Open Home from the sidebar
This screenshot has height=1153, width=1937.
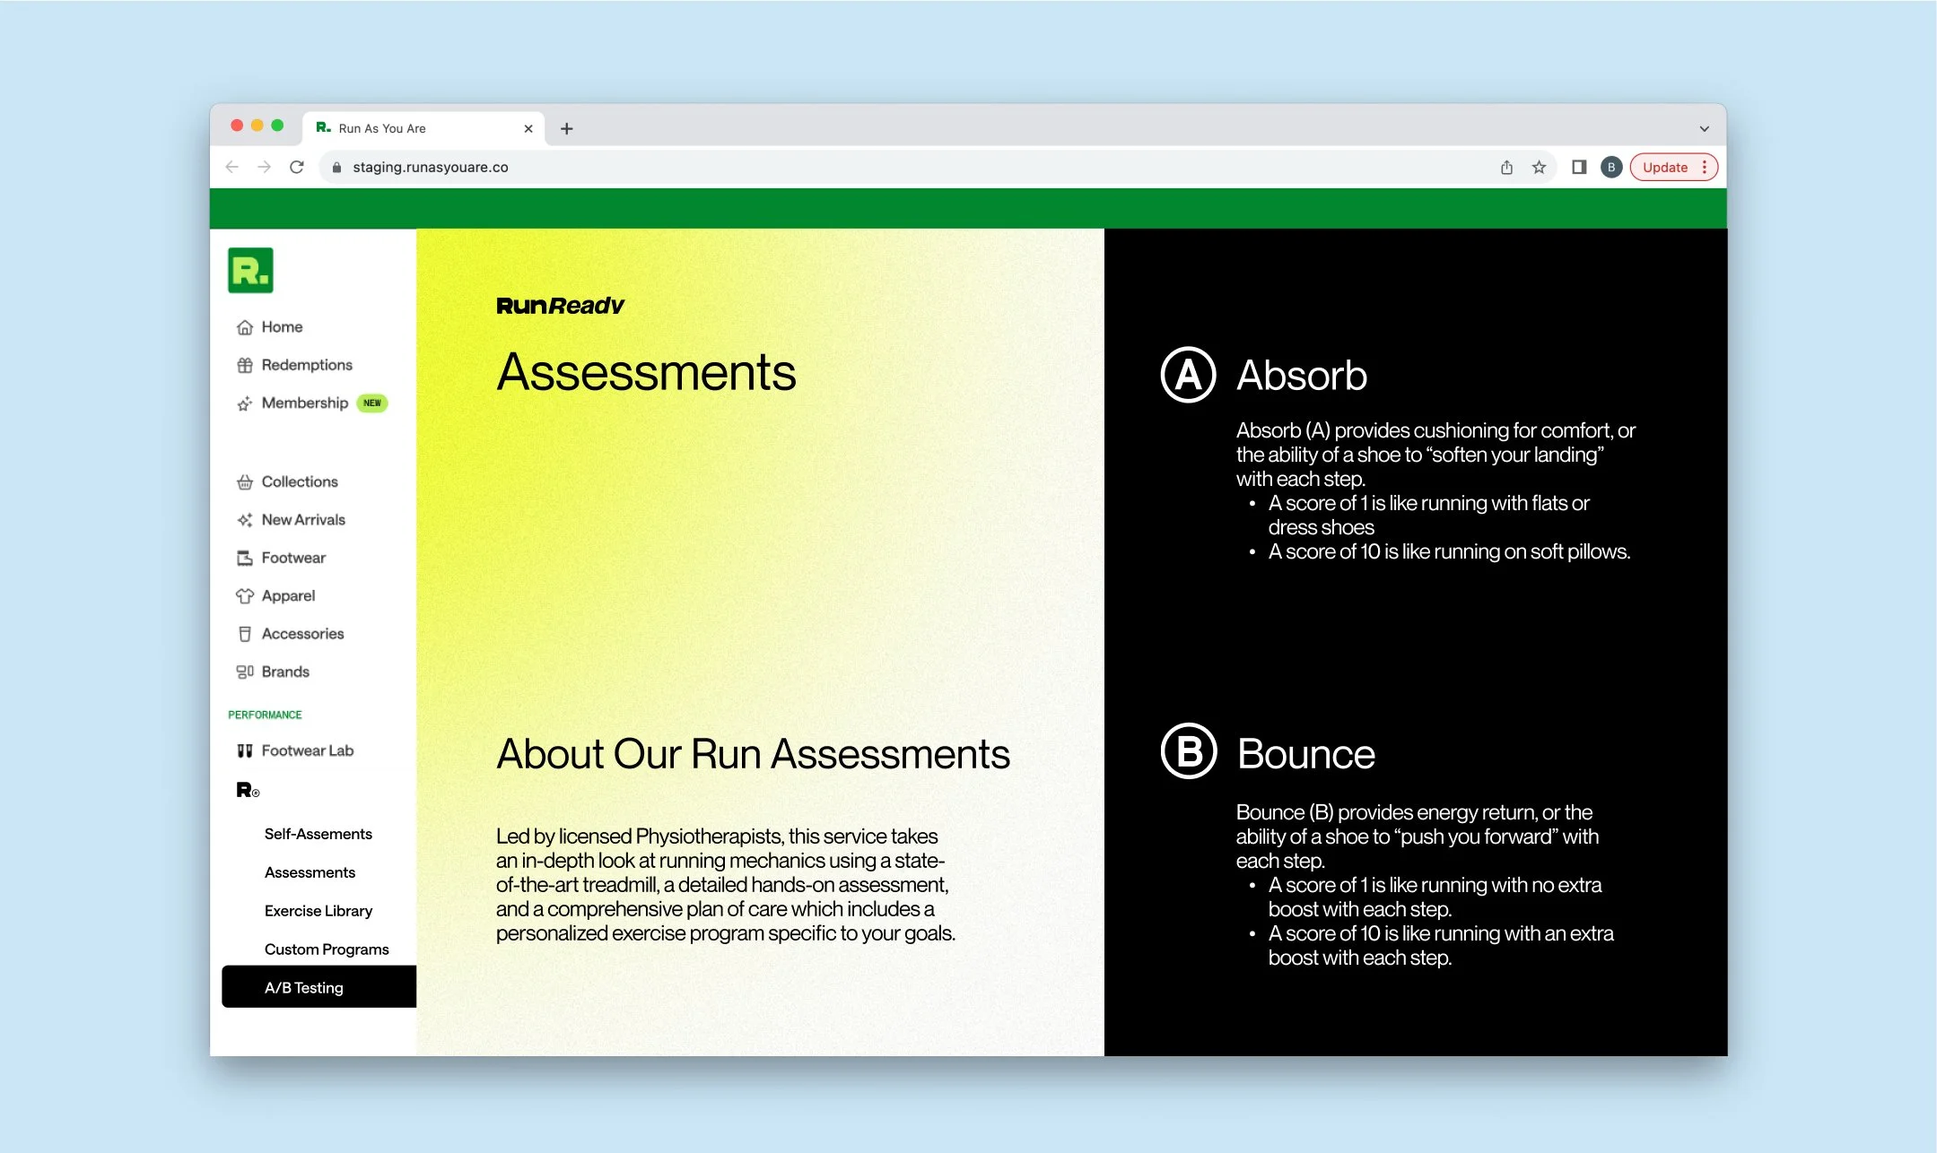[281, 327]
